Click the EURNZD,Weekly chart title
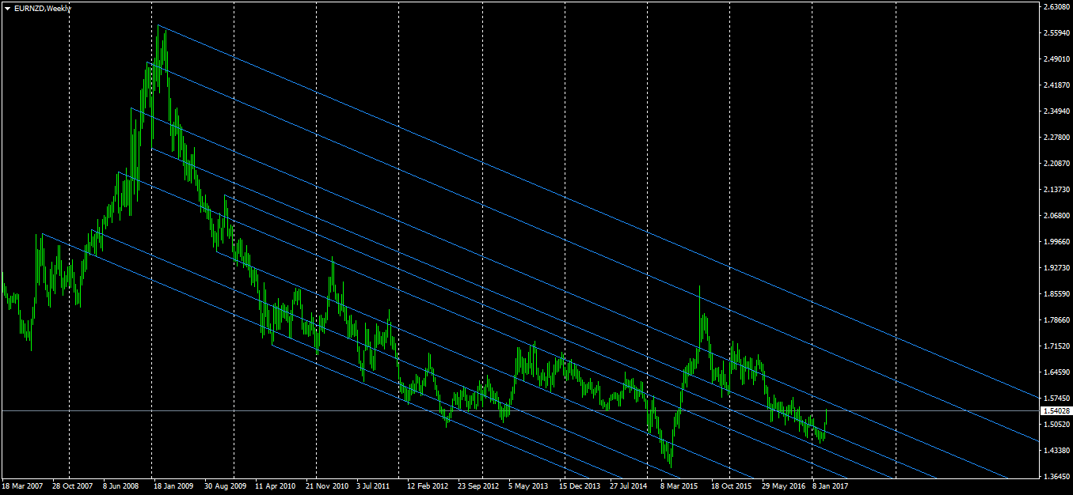The height and width of the screenshot is (495, 1073). click(43, 8)
